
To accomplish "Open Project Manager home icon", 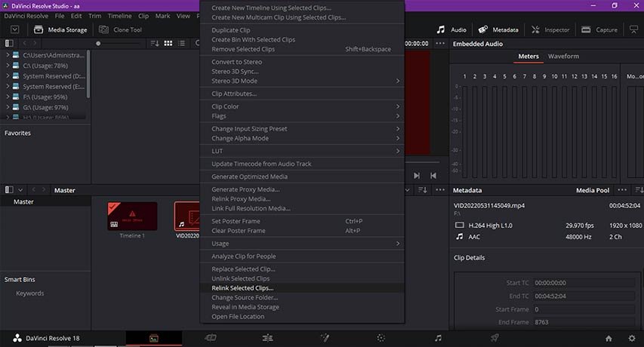I will click(609, 339).
